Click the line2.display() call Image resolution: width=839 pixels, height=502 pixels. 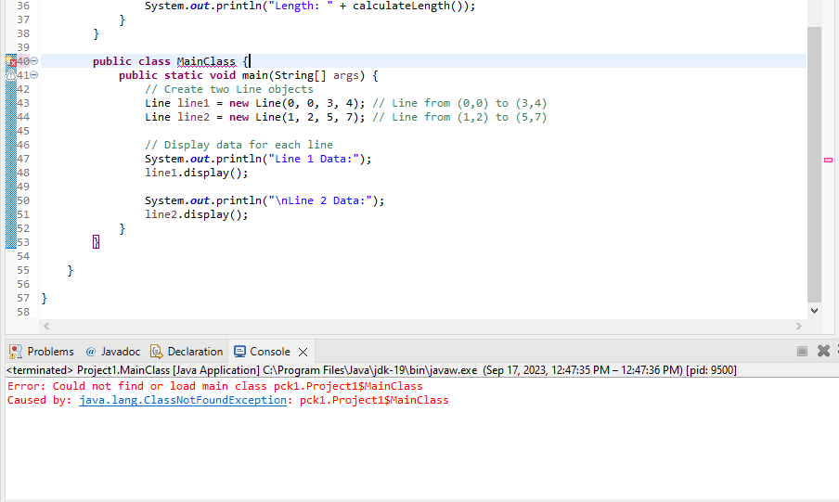point(197,214)
